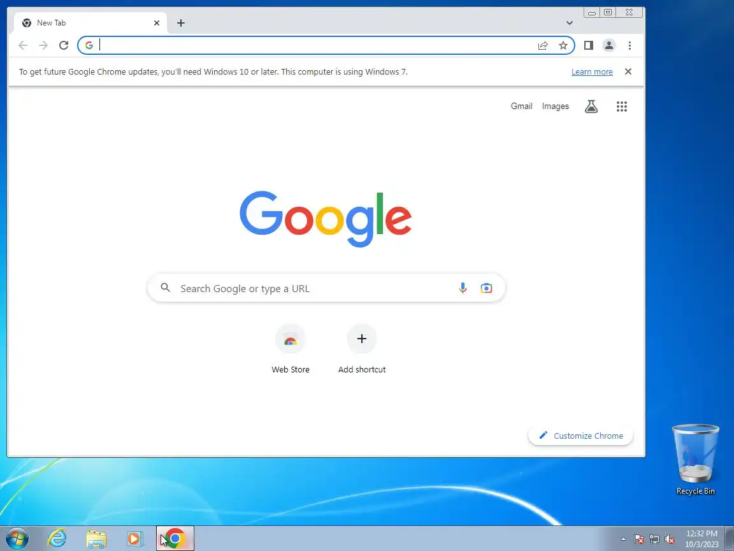The height and width of the screenshot is (551, 734).
Task: Open the Chrome three-dot menu
Action: coord(630,45)
